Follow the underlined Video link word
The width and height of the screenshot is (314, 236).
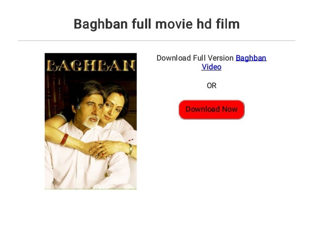[x=211, y=67]
